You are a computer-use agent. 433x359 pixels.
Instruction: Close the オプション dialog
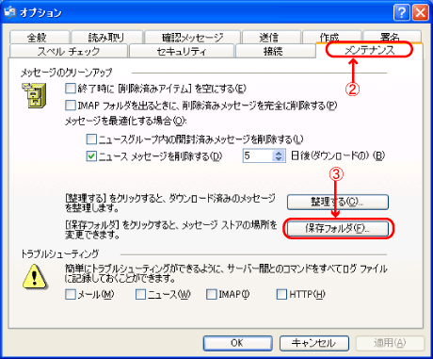420,13
